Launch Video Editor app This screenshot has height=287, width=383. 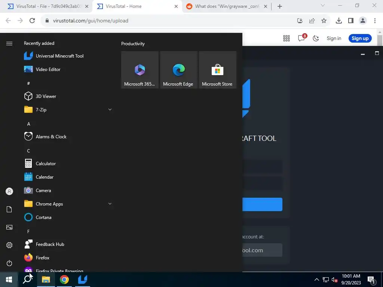coord(42,69)
